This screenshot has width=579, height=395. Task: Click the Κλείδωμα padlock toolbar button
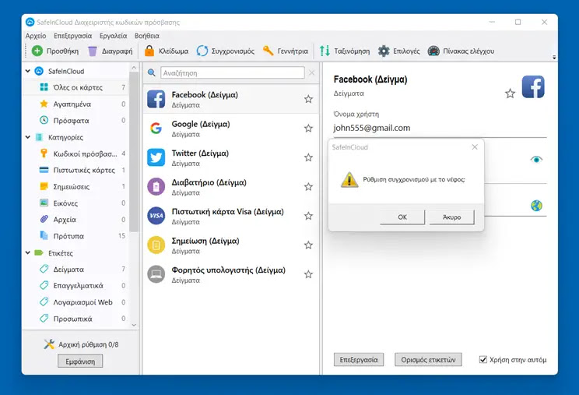pyautogui.click(x=167, y=51)
